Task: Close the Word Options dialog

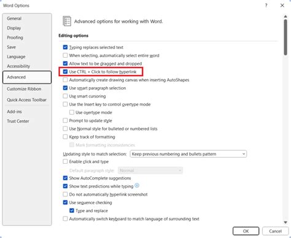Action: [282, 6]
